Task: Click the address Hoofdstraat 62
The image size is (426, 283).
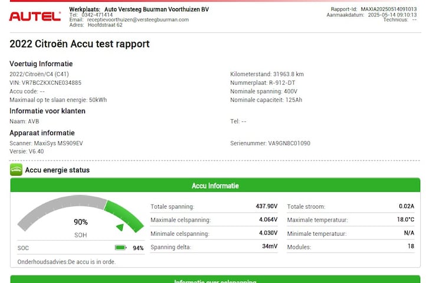Action: tap(105, 25)
